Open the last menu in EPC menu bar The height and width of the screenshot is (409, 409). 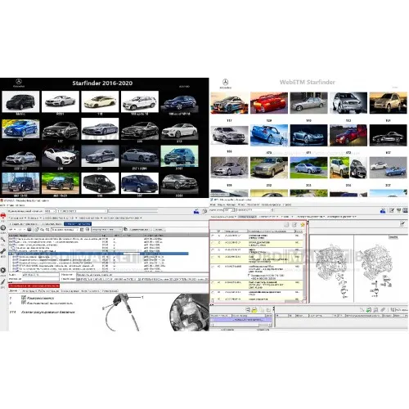coord(287,204)
